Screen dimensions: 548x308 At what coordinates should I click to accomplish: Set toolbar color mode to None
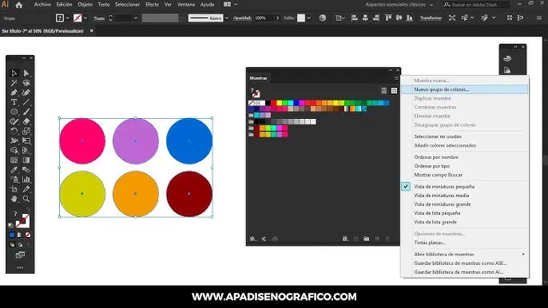pos(28,235)
